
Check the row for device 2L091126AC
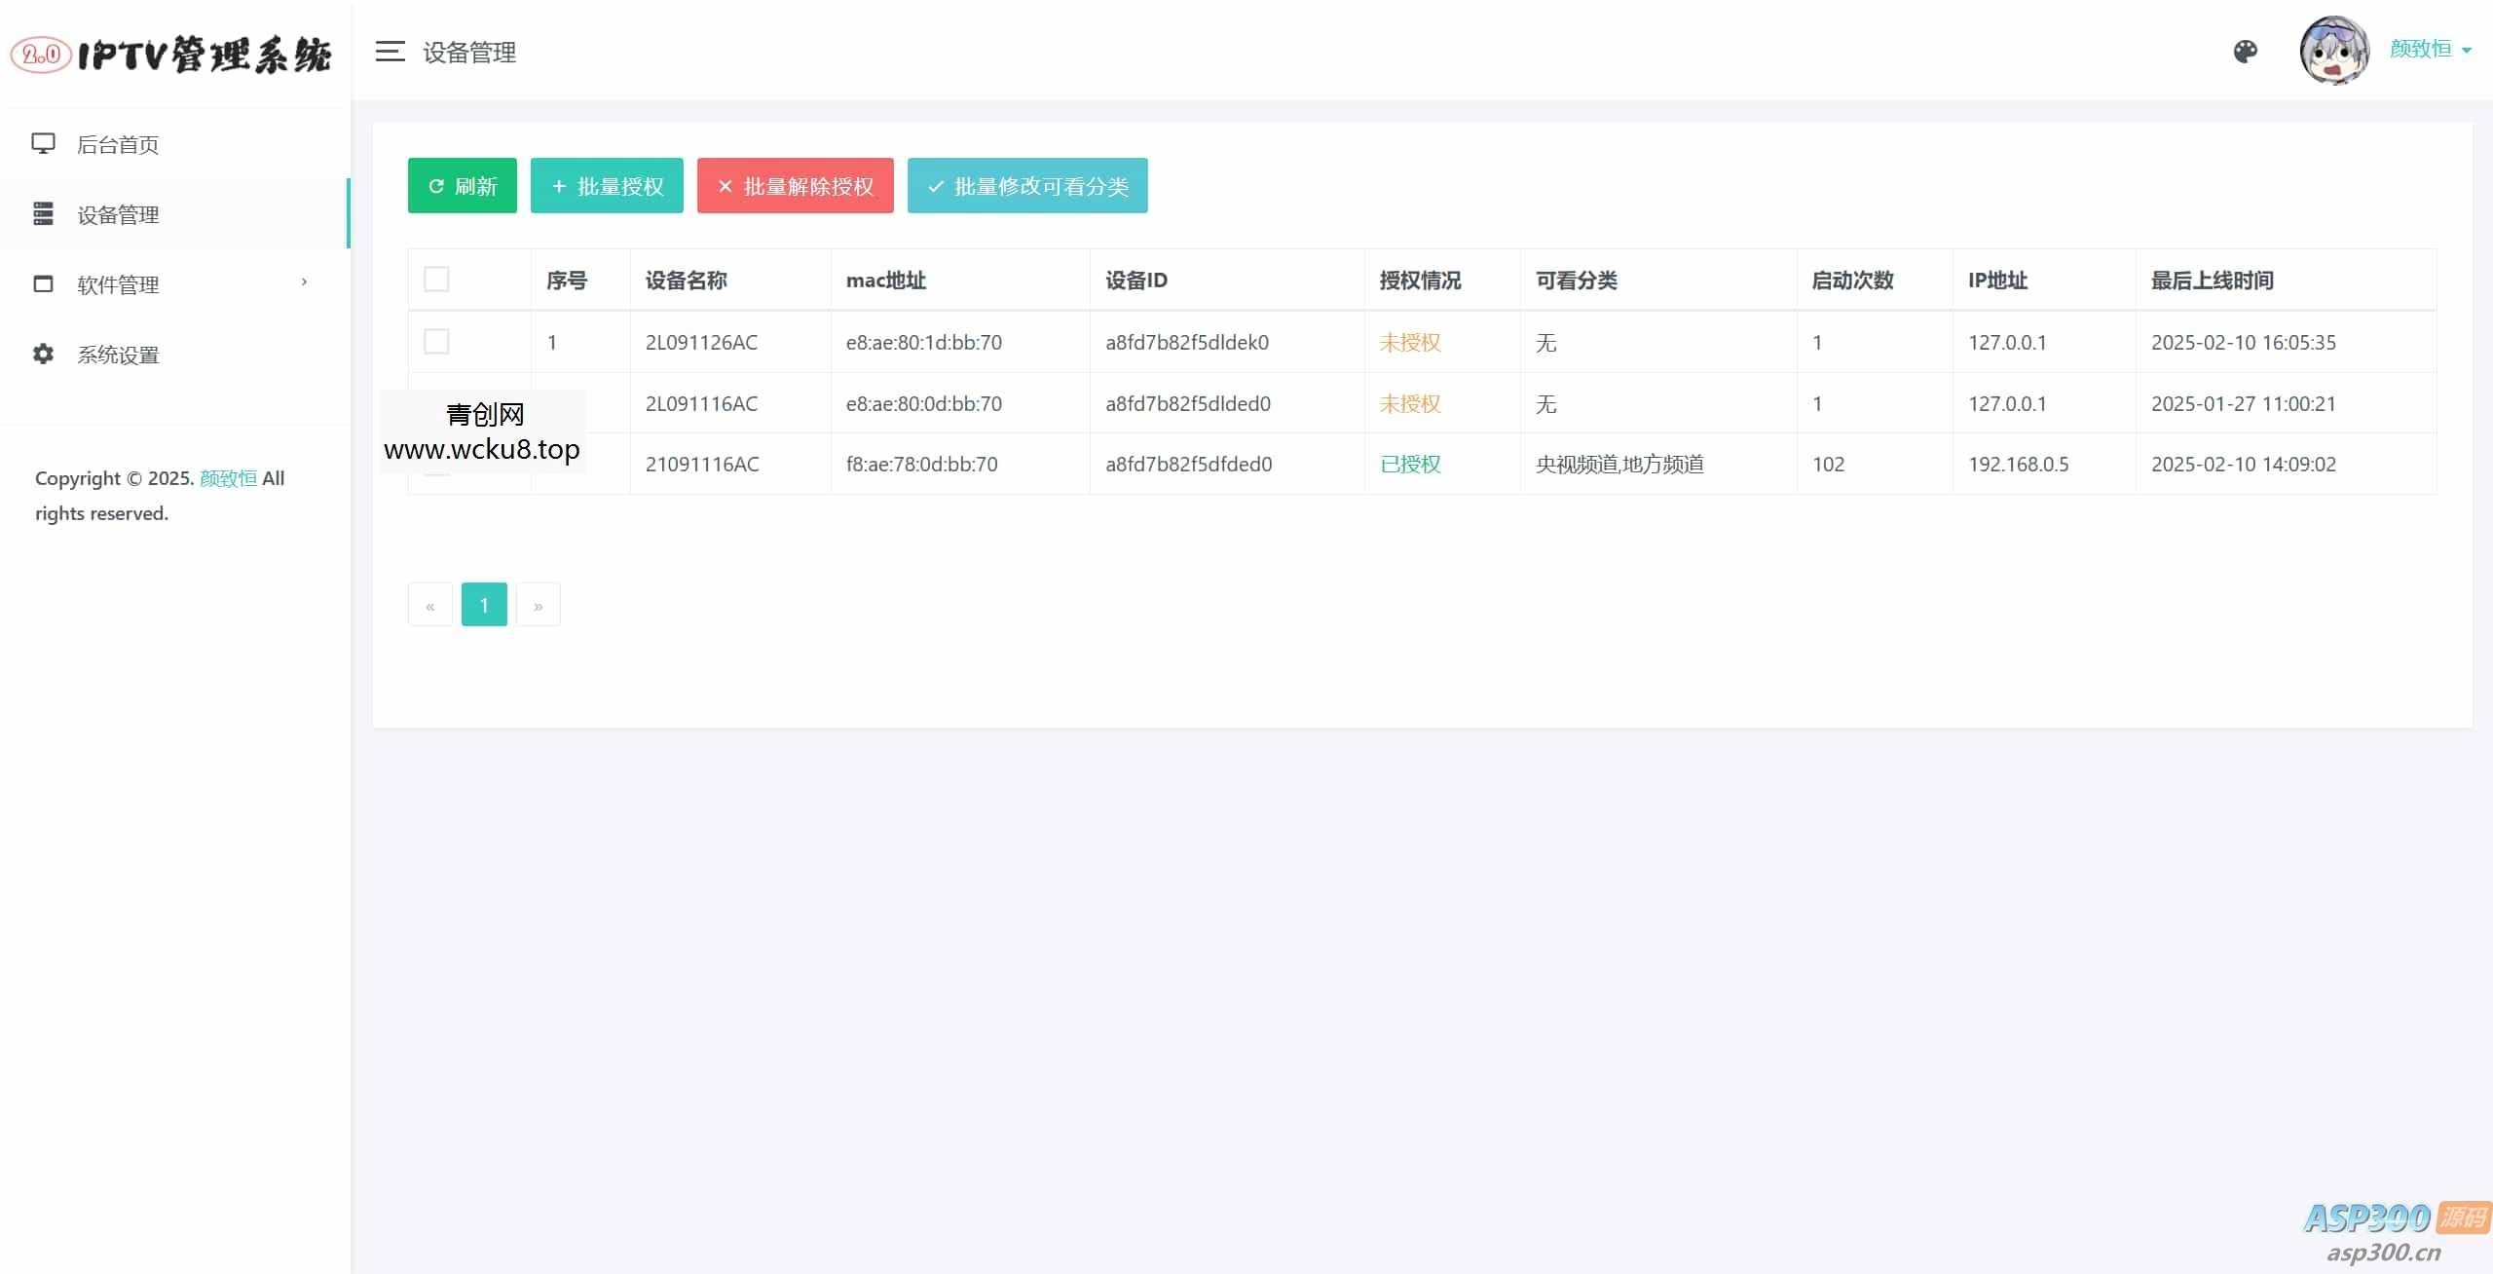point(436,342)
